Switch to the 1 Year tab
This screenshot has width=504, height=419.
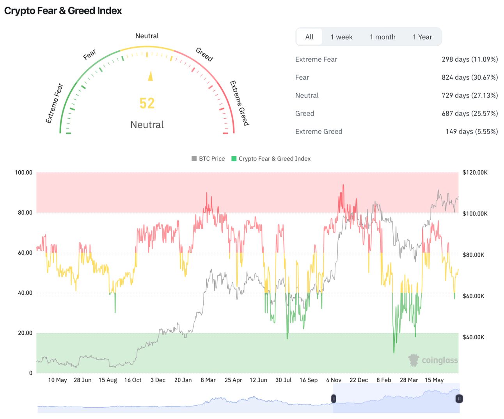(x=422, y=37)
